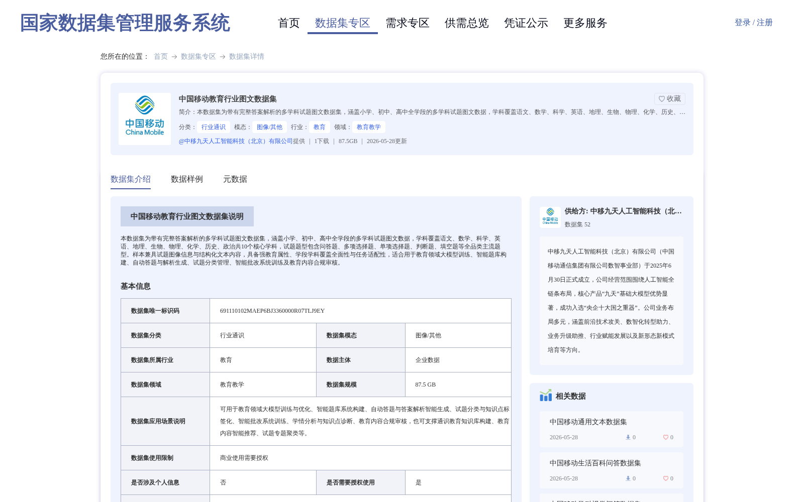The image size is (804, 502).
Task: Switch to the 数据样例 tab
Action: (x=187, y=179)
